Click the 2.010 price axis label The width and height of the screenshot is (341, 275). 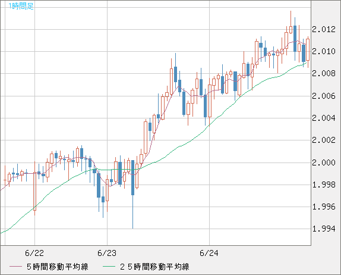coord(324,51)
